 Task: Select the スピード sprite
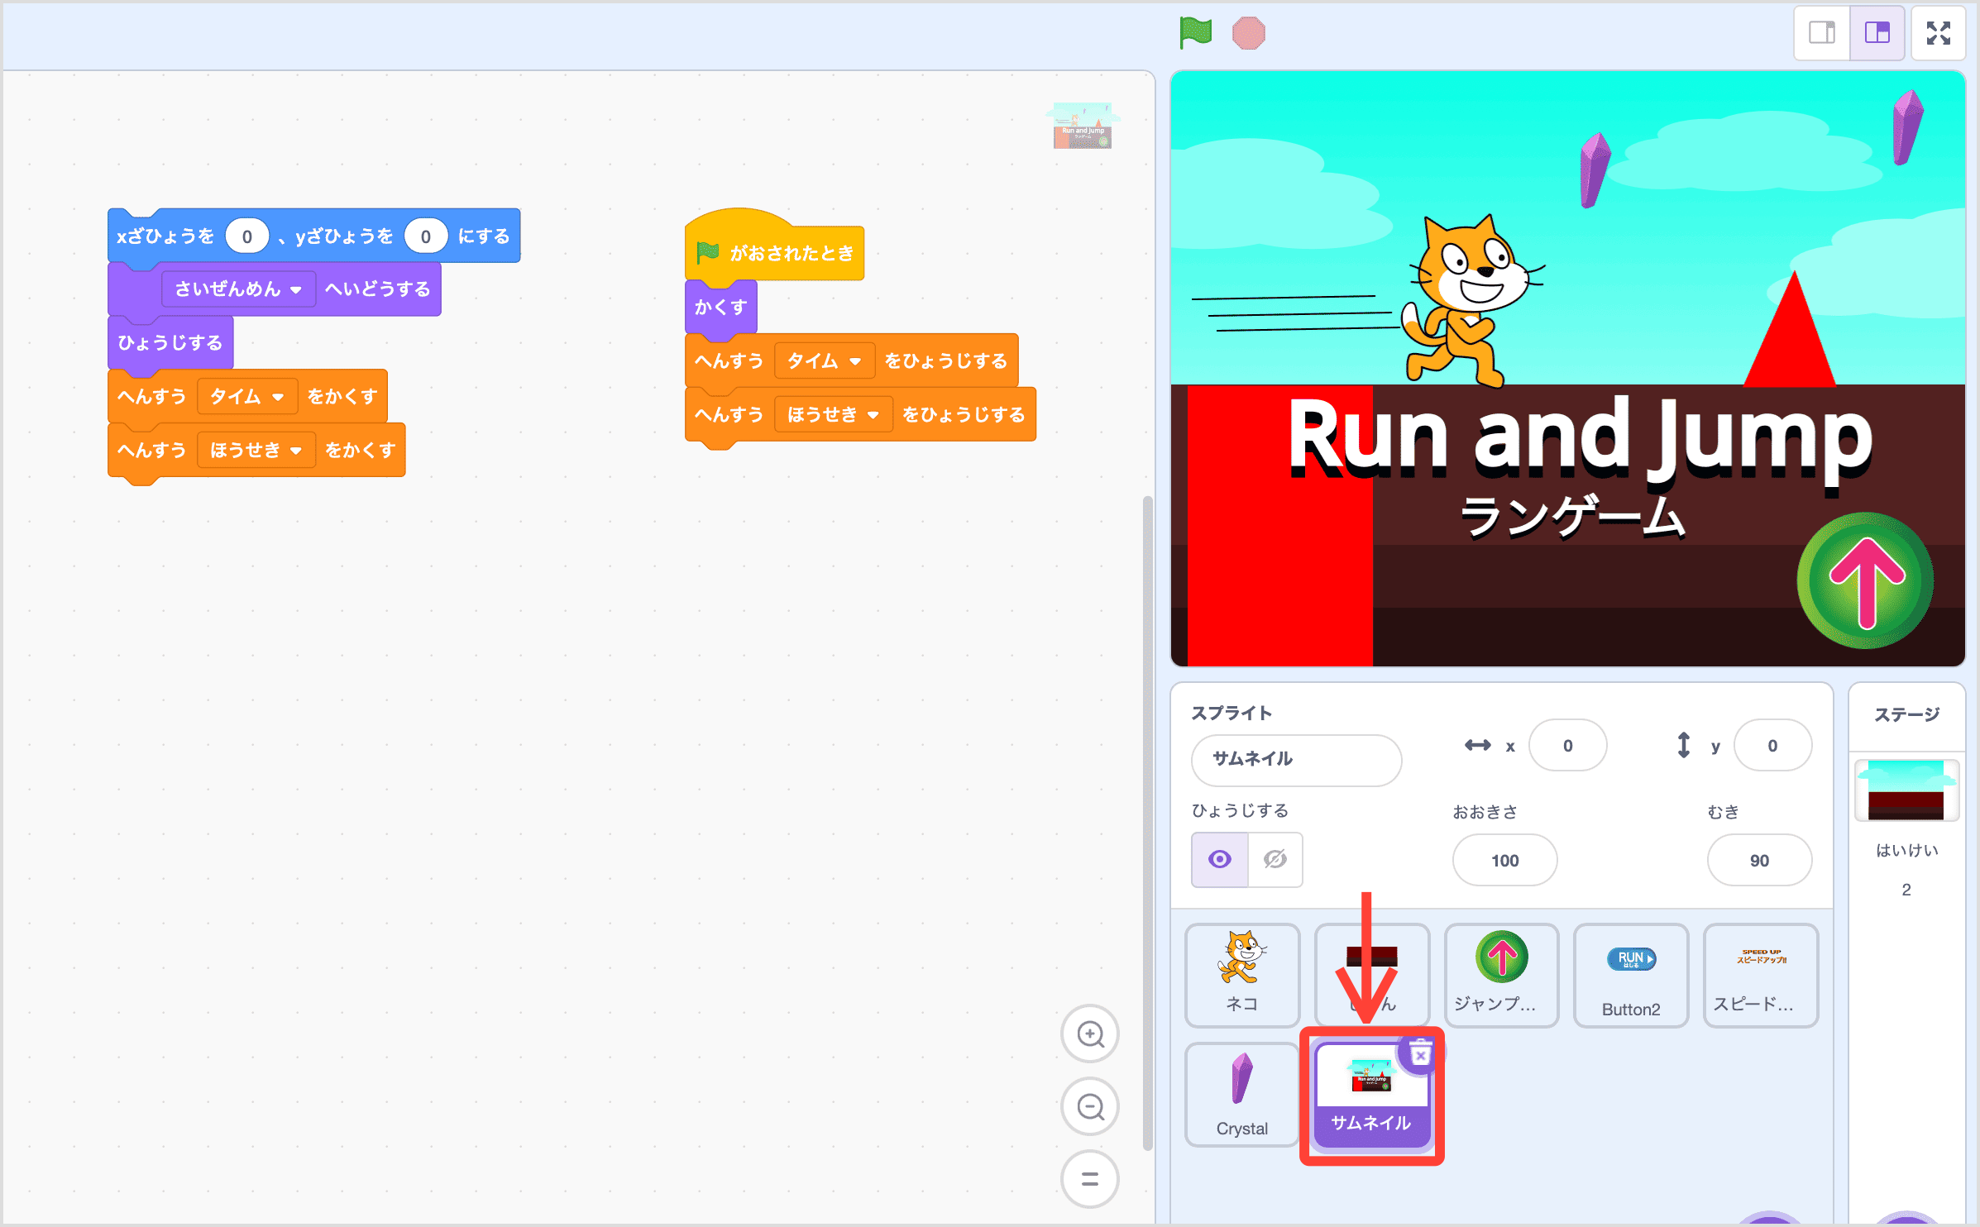[x=1761, y=975]
